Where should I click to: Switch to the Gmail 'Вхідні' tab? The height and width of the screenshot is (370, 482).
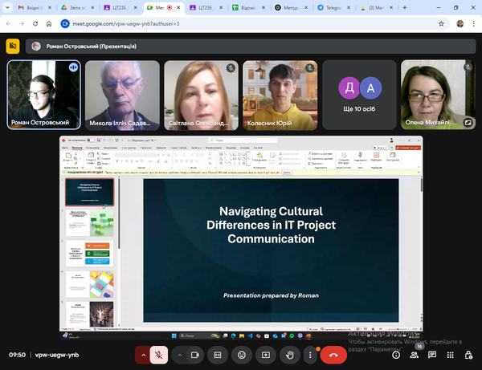pos(29,7)
